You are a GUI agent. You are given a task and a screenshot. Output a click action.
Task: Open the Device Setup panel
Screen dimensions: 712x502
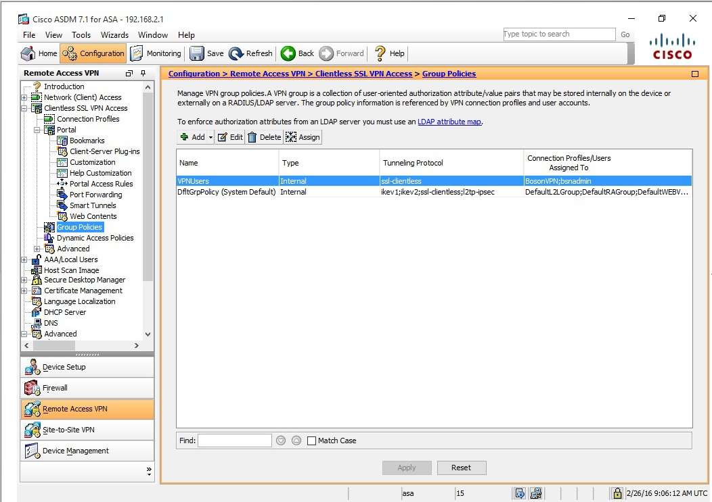coord(87,367)
